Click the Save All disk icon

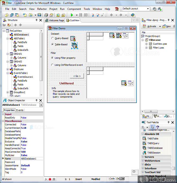(46, 15)
